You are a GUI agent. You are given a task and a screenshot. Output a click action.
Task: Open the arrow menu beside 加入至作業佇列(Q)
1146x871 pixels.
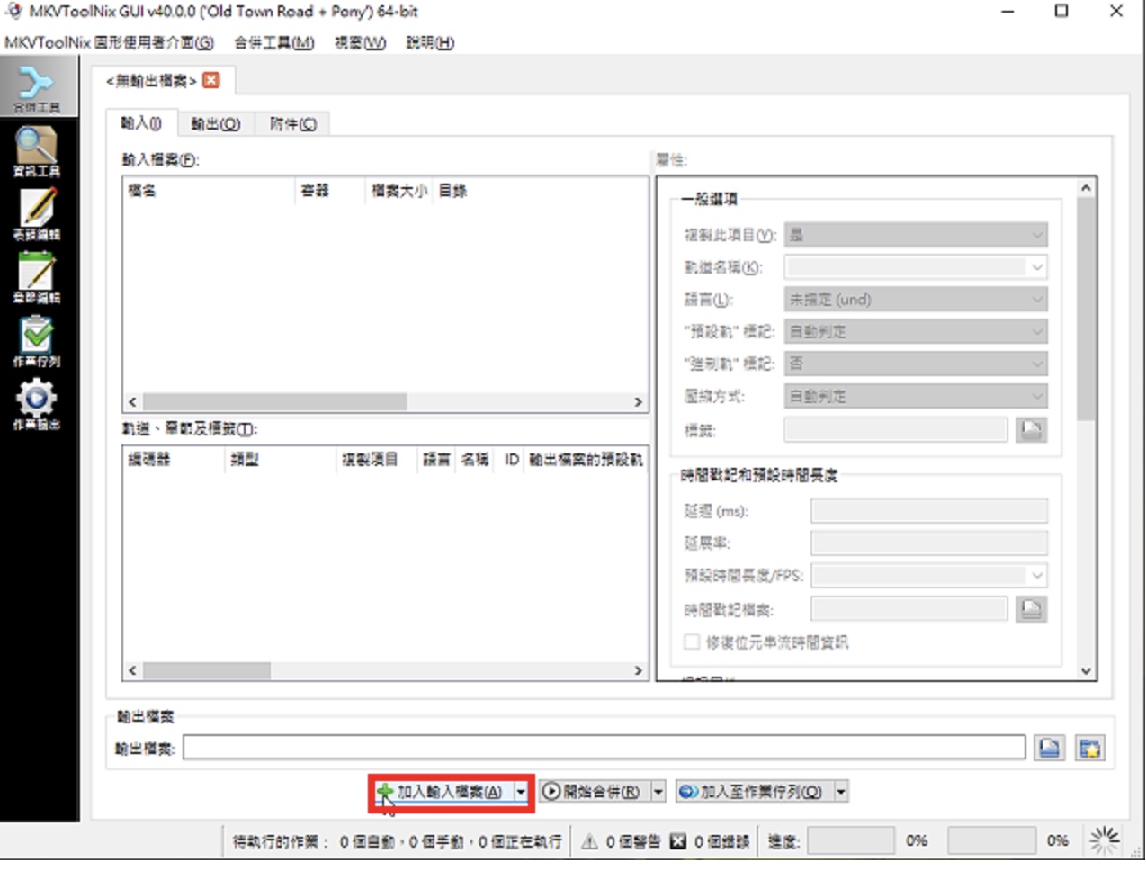[841, 792]
